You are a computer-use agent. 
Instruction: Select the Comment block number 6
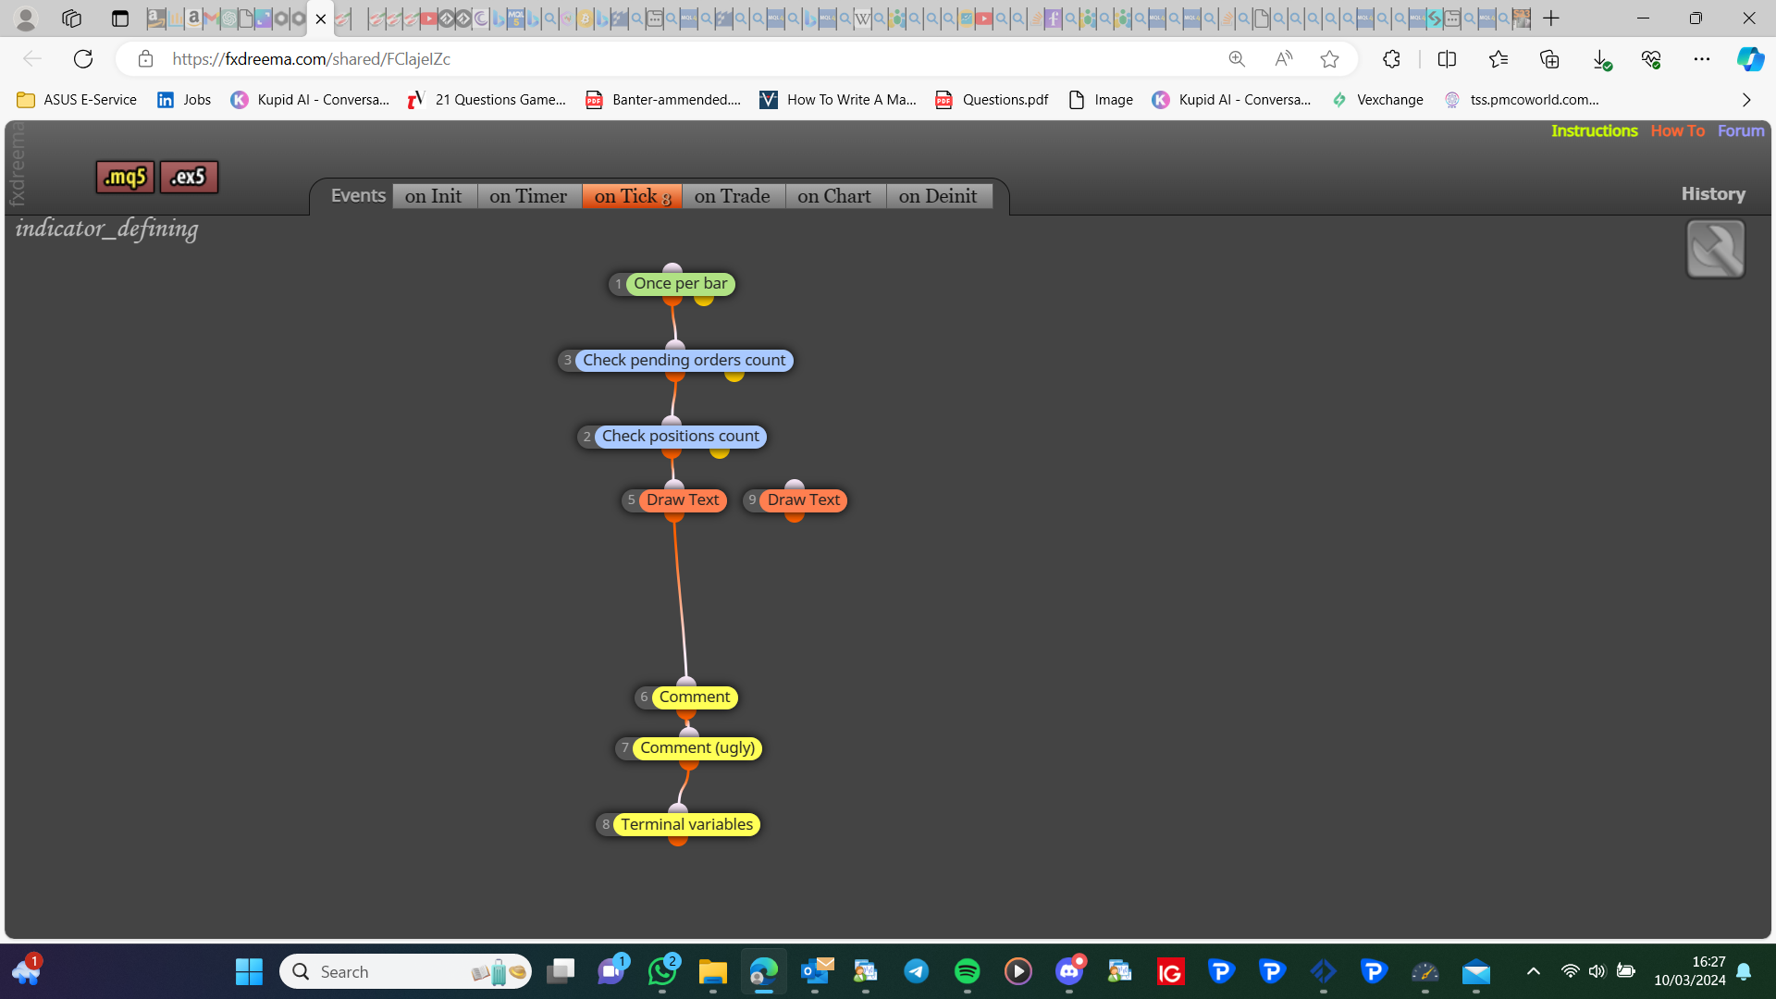[695, 697]
